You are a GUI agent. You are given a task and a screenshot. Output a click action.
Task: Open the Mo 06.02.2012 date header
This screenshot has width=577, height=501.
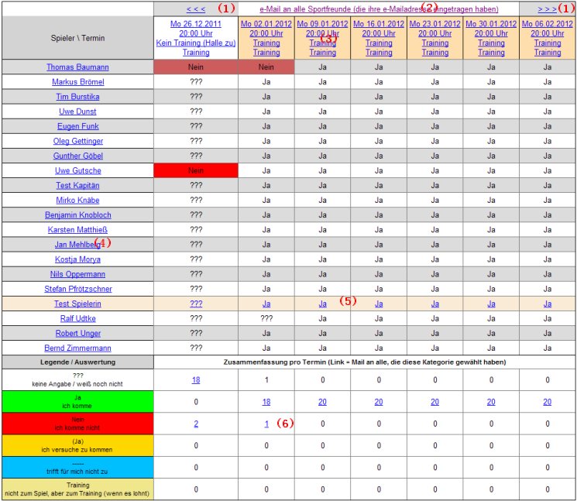pyautogui.click(x=548, y=38)
